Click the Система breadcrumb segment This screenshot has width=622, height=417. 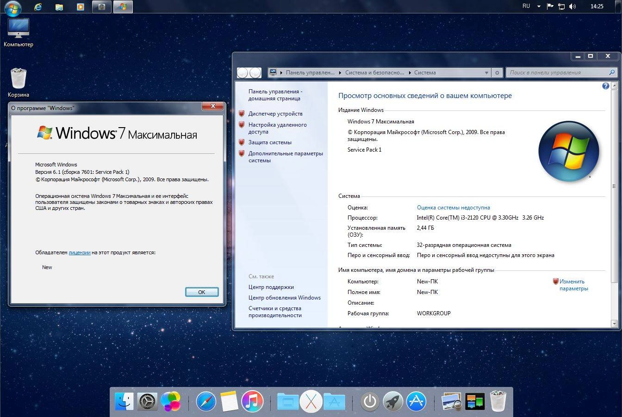coord(425,73)
